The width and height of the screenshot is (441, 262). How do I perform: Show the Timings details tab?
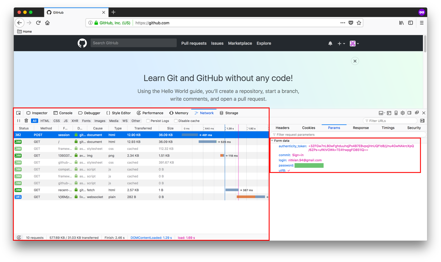click(x=388, y=128)
